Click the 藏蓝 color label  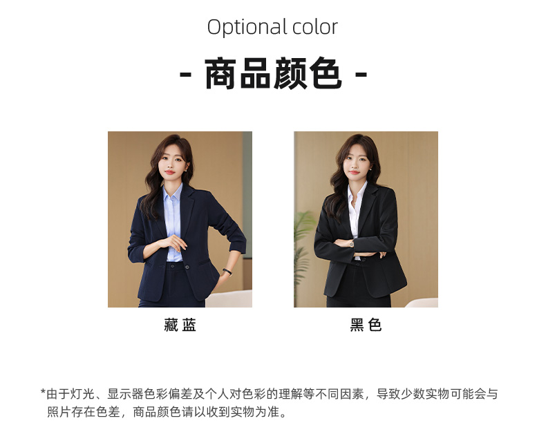tap(180, 325)
